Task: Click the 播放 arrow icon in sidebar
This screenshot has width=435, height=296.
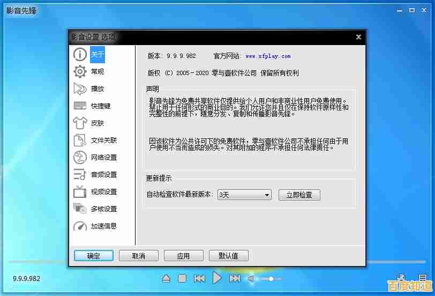Action: point(80,89)
